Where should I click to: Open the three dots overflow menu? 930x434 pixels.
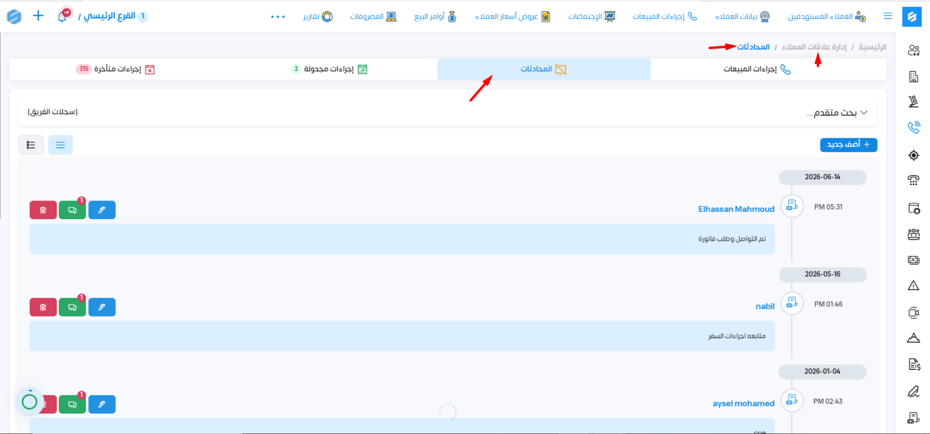pos(278,17)
